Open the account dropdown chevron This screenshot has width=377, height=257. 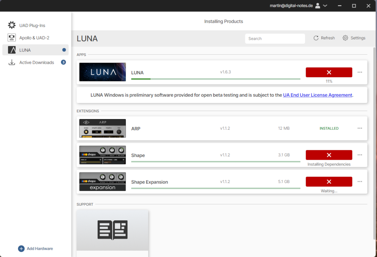[x=325, y=6]
